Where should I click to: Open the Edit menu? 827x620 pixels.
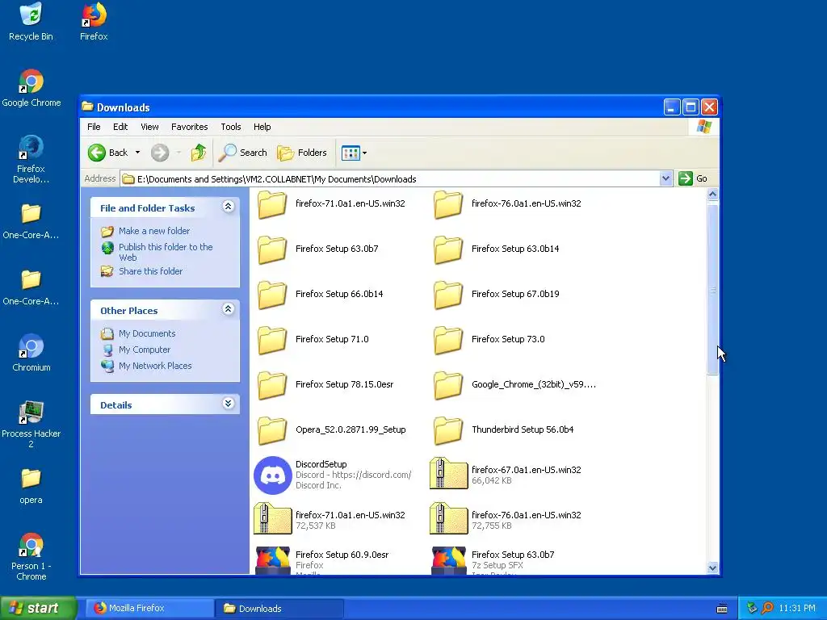(120, 127)
